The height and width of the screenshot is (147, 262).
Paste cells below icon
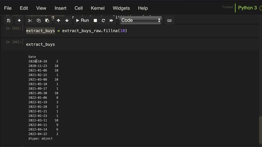point(47,20)
